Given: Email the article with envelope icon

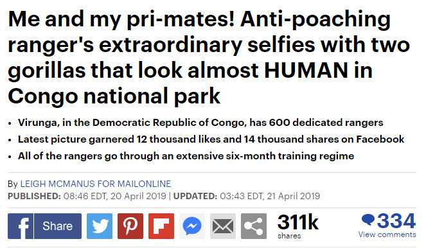Looking at the screenshot, I should (x=223, y=226).
